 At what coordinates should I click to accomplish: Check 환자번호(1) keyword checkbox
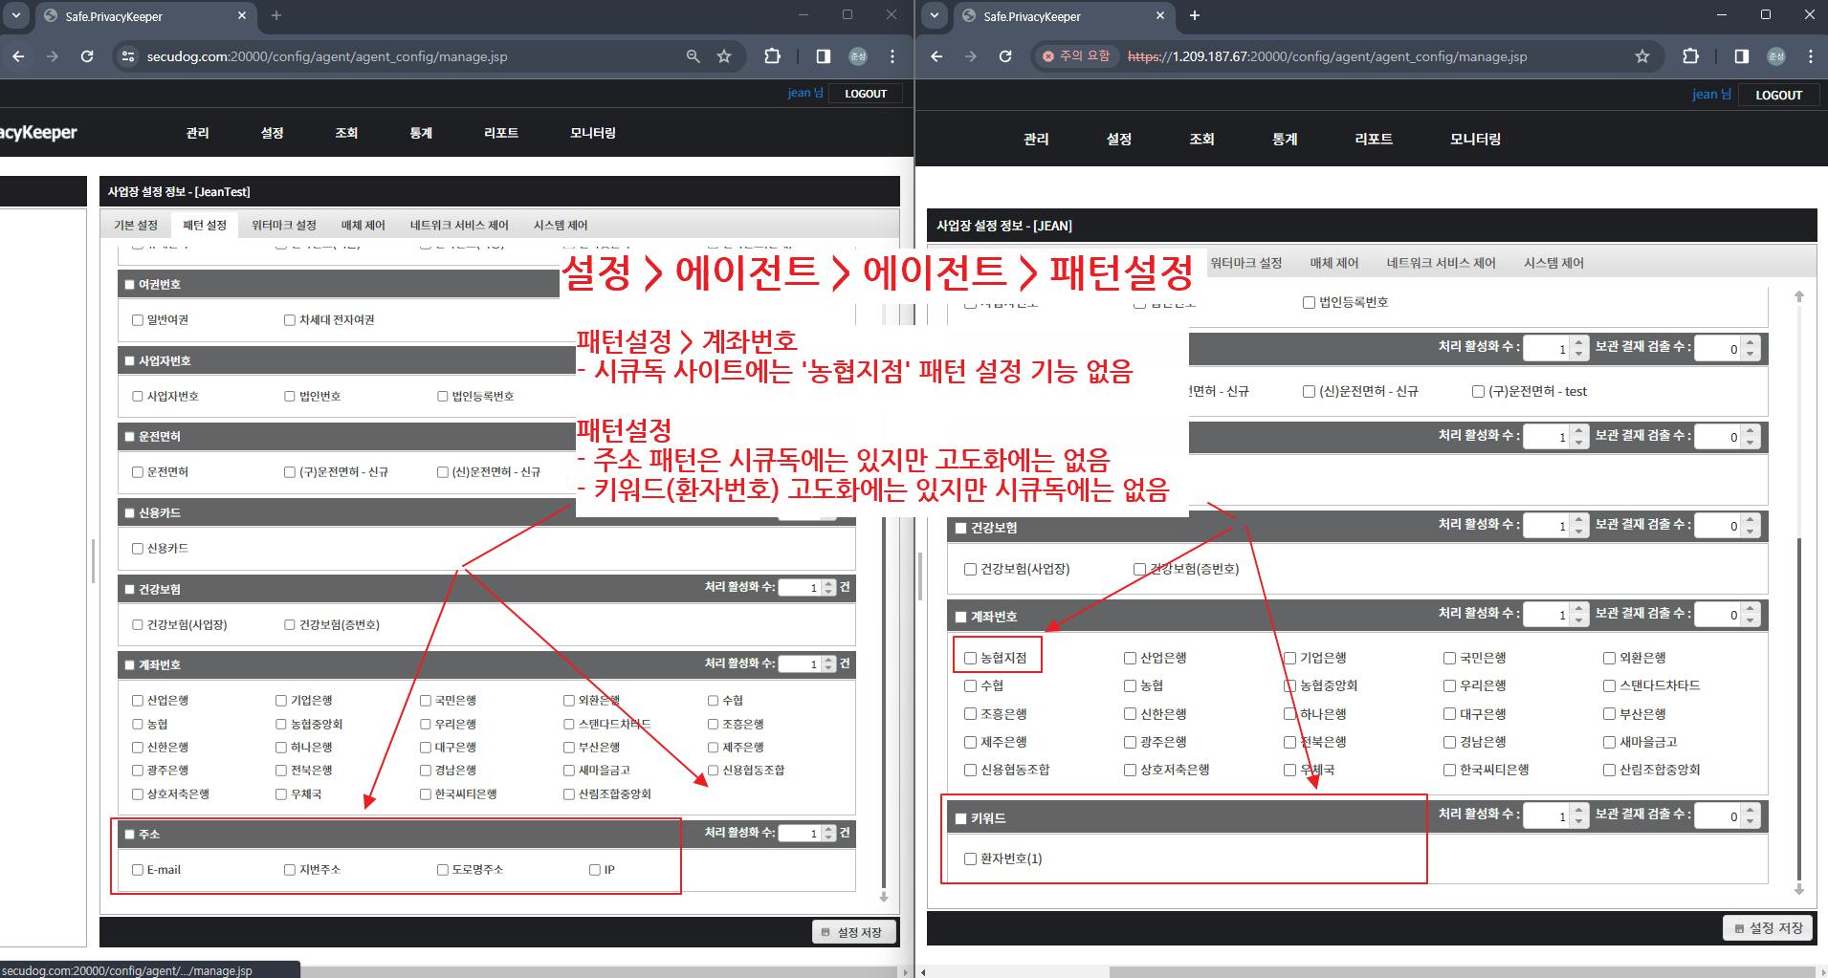(971, 858)
